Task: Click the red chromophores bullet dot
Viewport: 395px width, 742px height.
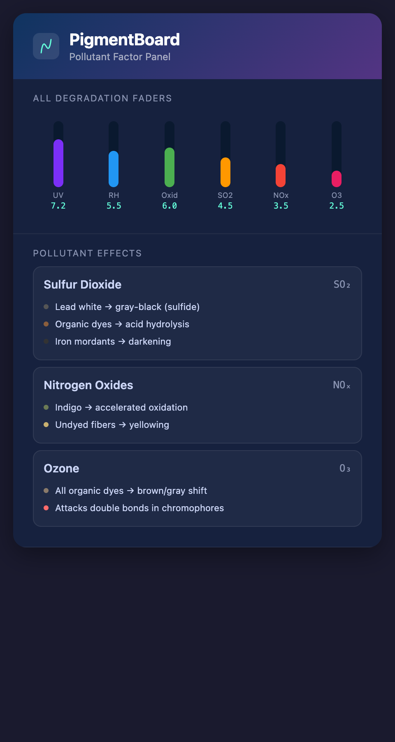Action: click(46, 508)
